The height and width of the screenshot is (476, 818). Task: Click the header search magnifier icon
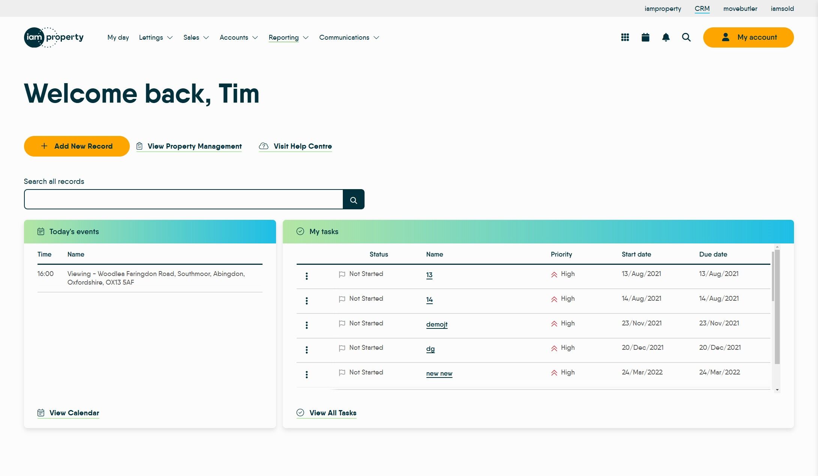point(686,37)
